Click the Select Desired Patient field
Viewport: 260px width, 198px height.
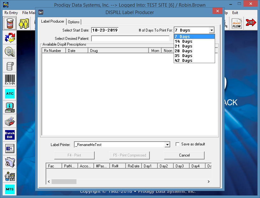click(130, 39)
